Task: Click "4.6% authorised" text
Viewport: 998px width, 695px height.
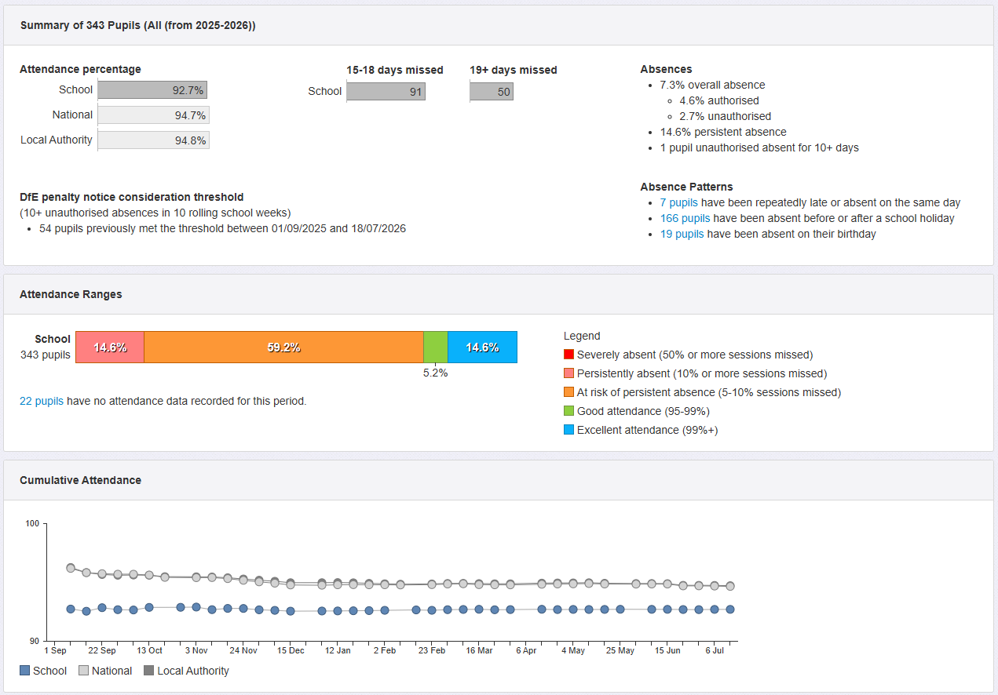Action: 719,100
